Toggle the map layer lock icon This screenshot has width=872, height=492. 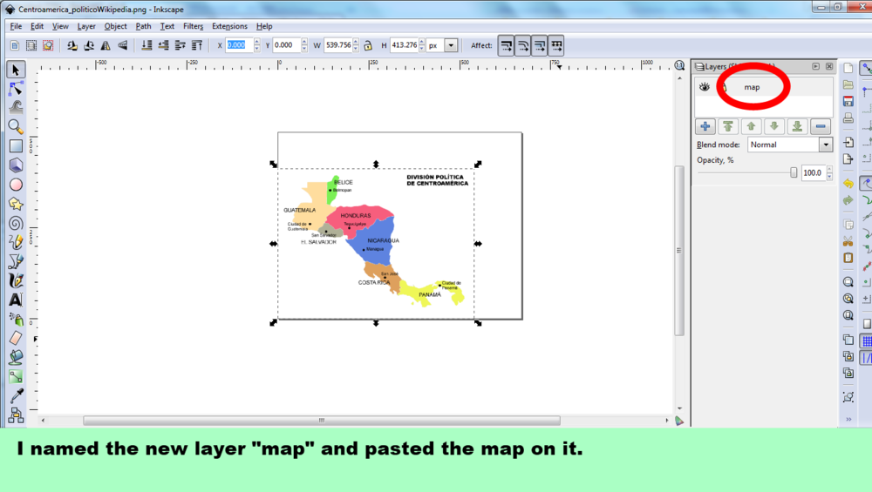723,87
